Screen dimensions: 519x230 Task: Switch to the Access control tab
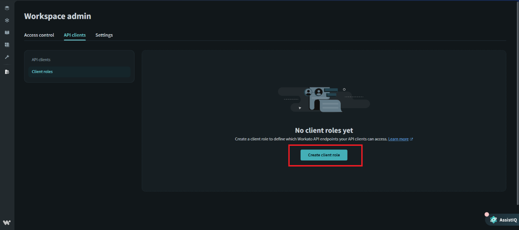[x=39, y=35]
